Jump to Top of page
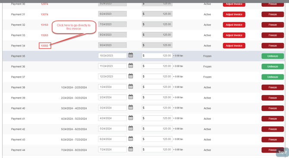Image resolution: width=289 pixels, height=158 pixels. [x=283, y=152]
